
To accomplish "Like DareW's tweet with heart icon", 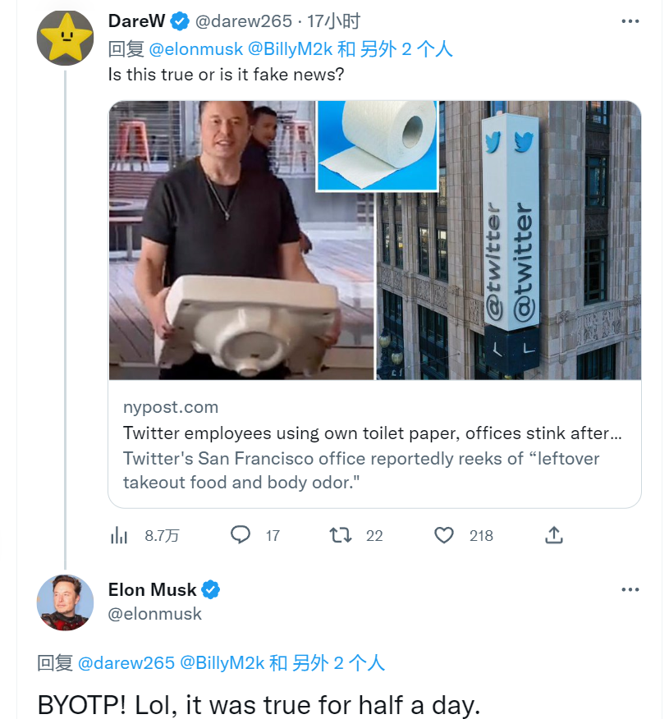I will pyautogui.click(x=444, y=535).
